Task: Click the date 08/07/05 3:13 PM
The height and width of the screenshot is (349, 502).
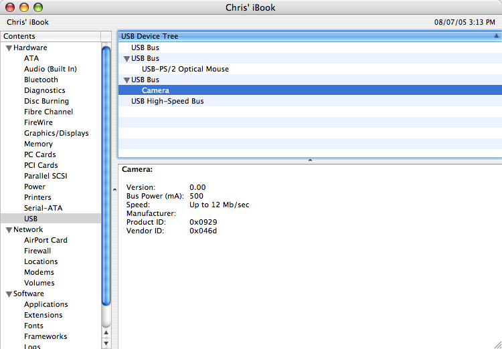Action: tap(465, 22)
